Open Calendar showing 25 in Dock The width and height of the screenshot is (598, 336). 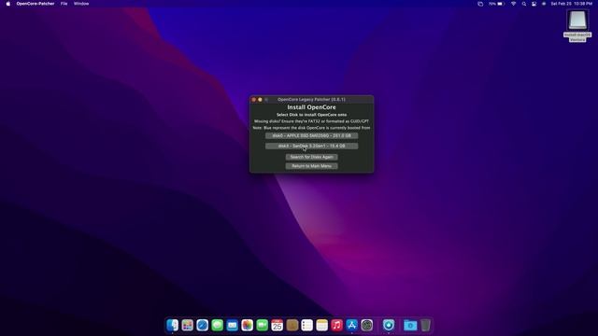278,325
